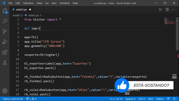Open Run and Debug view
This screenshot has height=101, width=179.
pos(5,42)
